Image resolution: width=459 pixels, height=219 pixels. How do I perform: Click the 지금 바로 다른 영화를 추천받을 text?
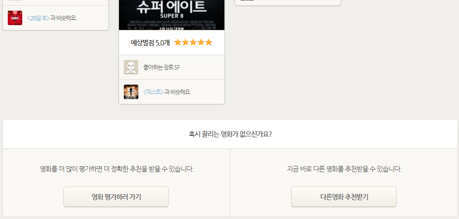pos(344,169)
